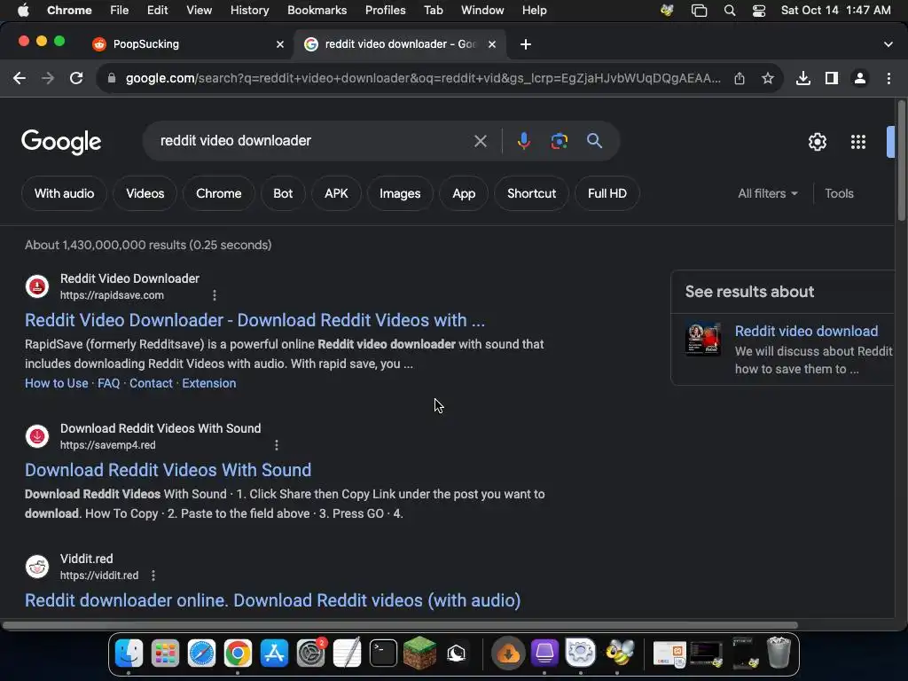
Task: Filter results by With audio chip
Action: pos(64,193)
